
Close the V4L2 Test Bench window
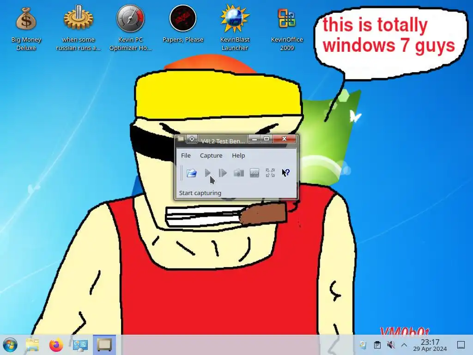[284, 139]
